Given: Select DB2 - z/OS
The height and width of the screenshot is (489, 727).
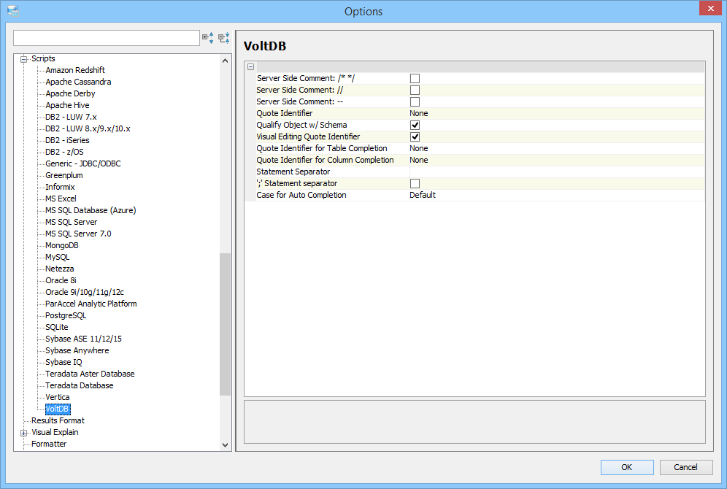Looking at the screenshot, I should click(64, 152).
